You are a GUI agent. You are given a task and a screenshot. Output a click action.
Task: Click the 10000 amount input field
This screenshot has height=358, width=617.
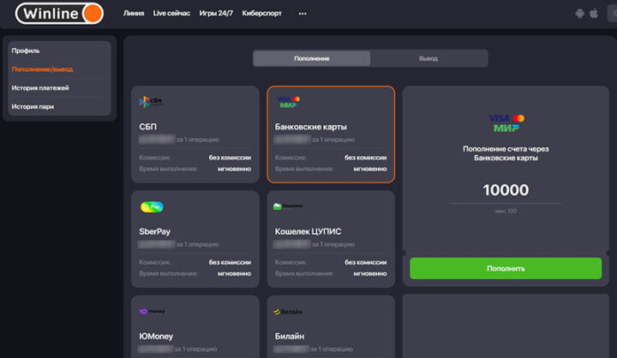pos(506,190)
